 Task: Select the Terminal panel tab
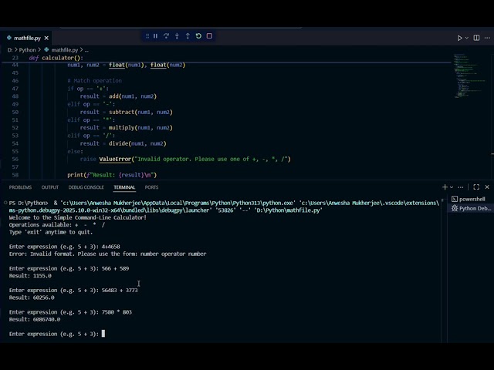[124, 187]
